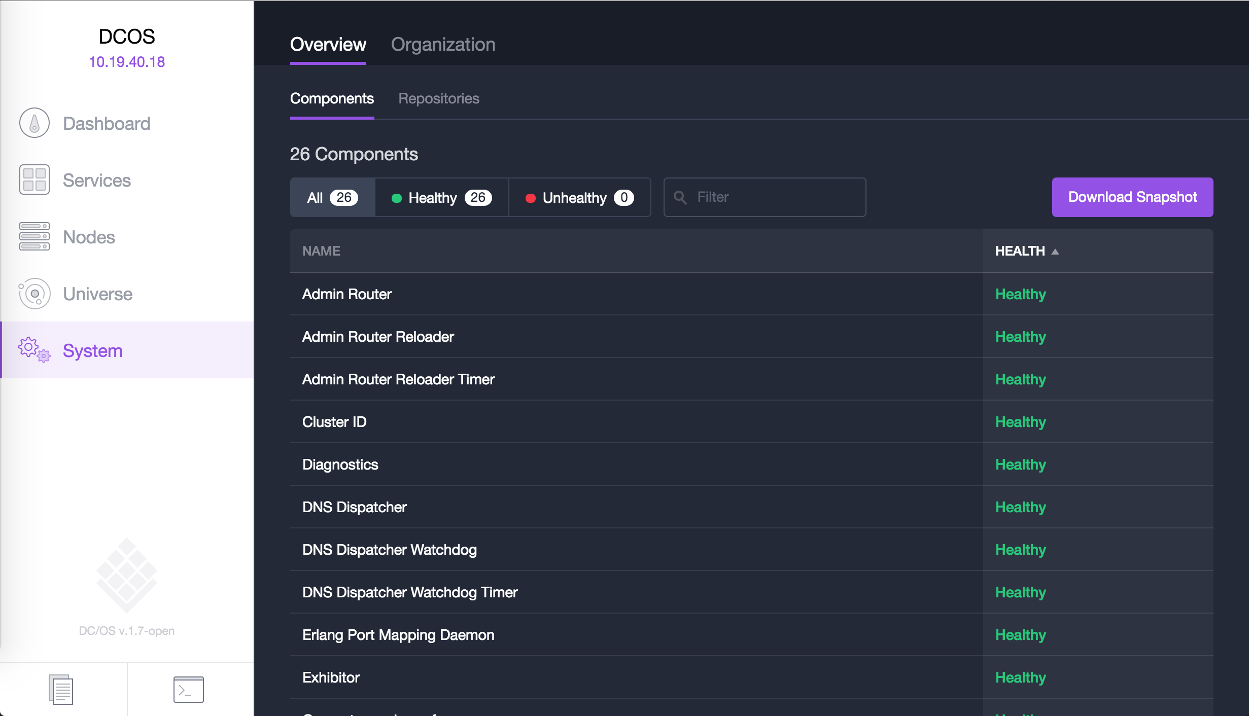This screenshot has height=716, width=1249.
Task: Open Services via its grid icon
Action: (x=34, y=180)
